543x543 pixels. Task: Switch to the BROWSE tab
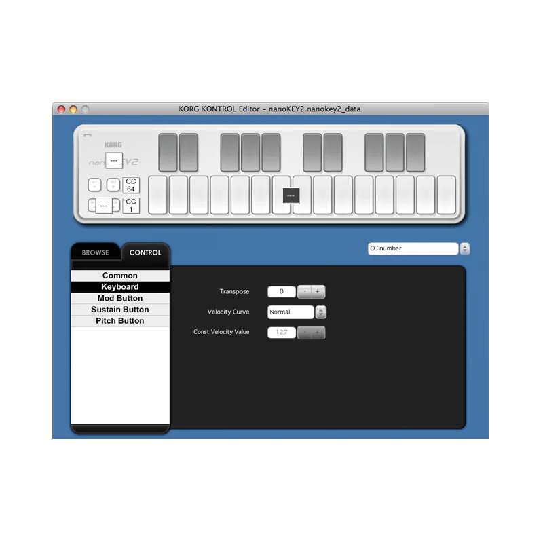[95, 252]
